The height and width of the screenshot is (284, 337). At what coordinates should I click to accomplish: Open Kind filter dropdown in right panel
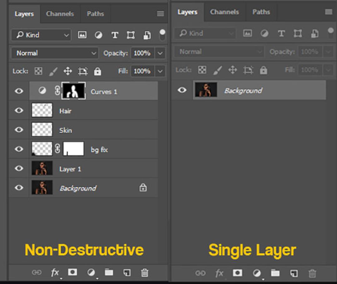[205, 33]
